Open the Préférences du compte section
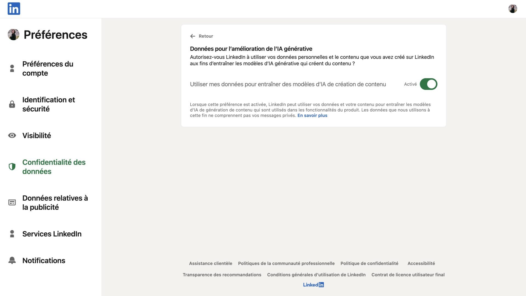526x296 pixels. click(x=48, y=69)
